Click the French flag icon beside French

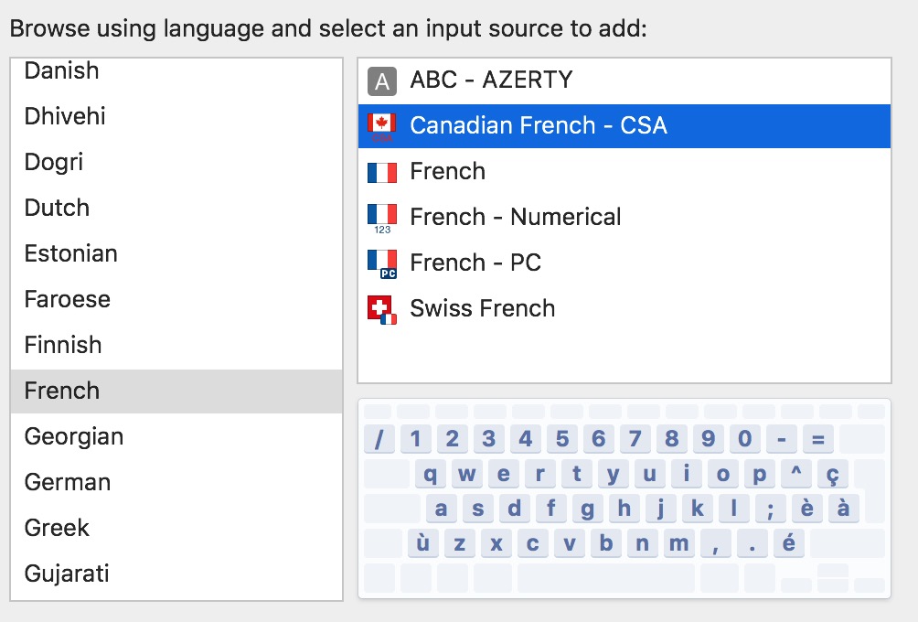pyautogui.click(x=381, y=172)
